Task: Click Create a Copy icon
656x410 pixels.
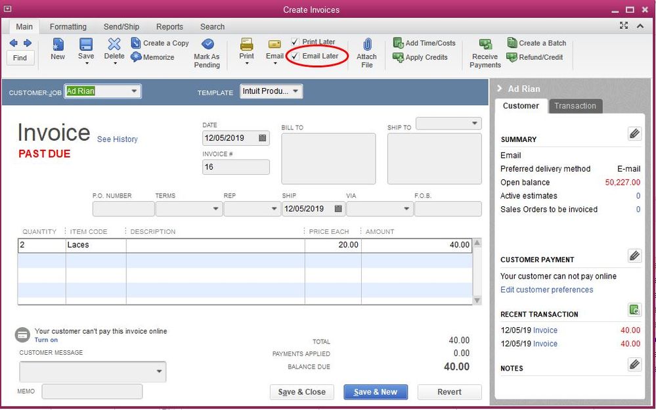Action: (136, 43)
